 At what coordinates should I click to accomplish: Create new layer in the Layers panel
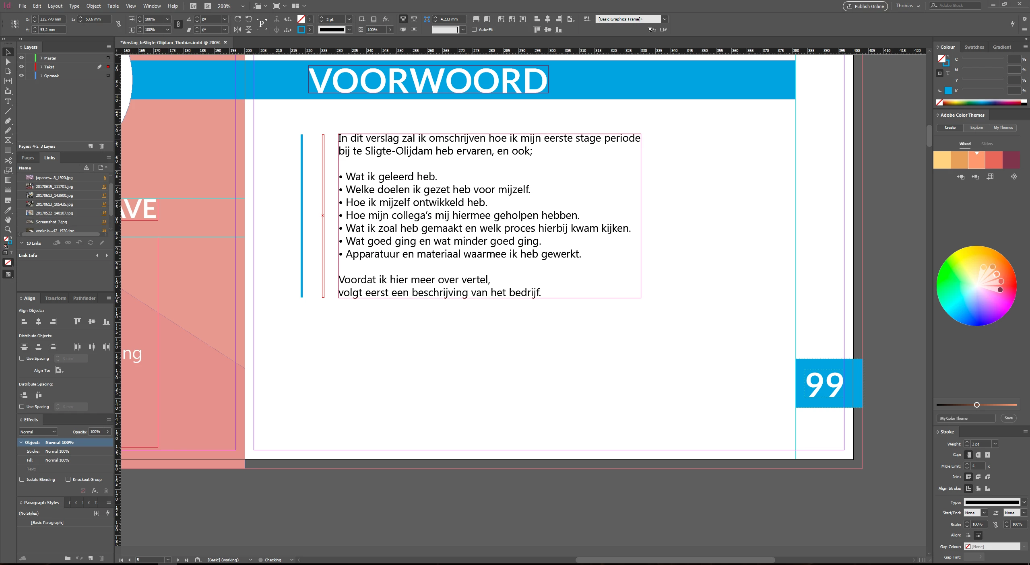pos(91,146)
